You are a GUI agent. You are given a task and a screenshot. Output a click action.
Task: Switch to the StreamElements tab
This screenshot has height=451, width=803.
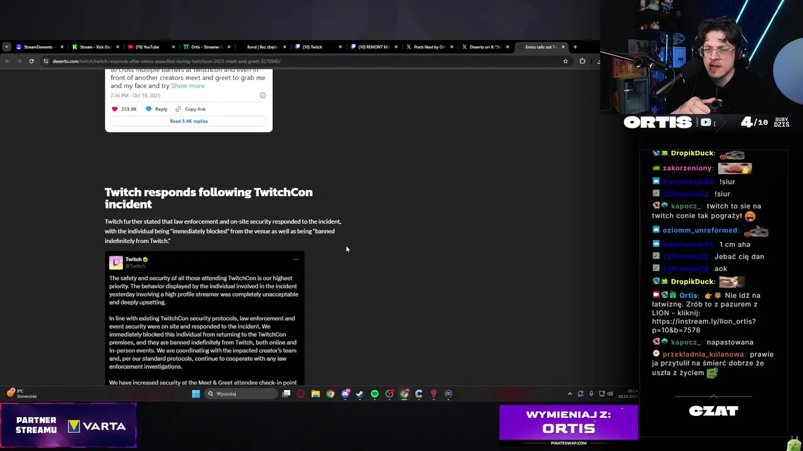coord(39,47)
